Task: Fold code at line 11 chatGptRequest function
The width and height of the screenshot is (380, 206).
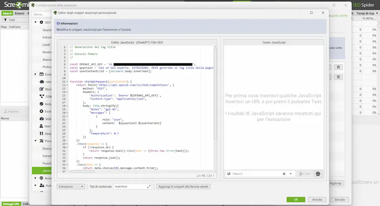Action: pyautogui.click(x=67, y=82)
